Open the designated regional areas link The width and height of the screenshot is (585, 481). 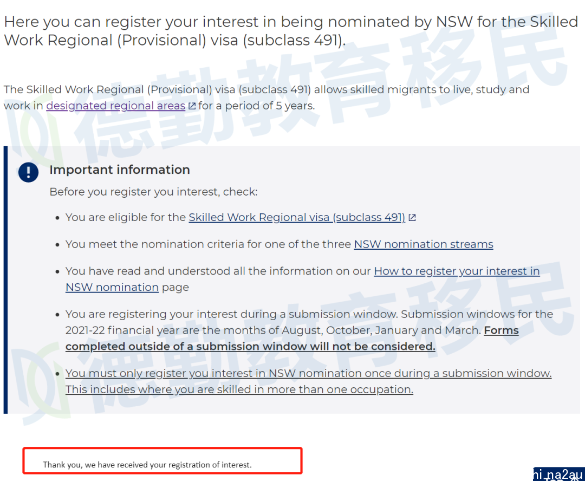tap(116, 106)
